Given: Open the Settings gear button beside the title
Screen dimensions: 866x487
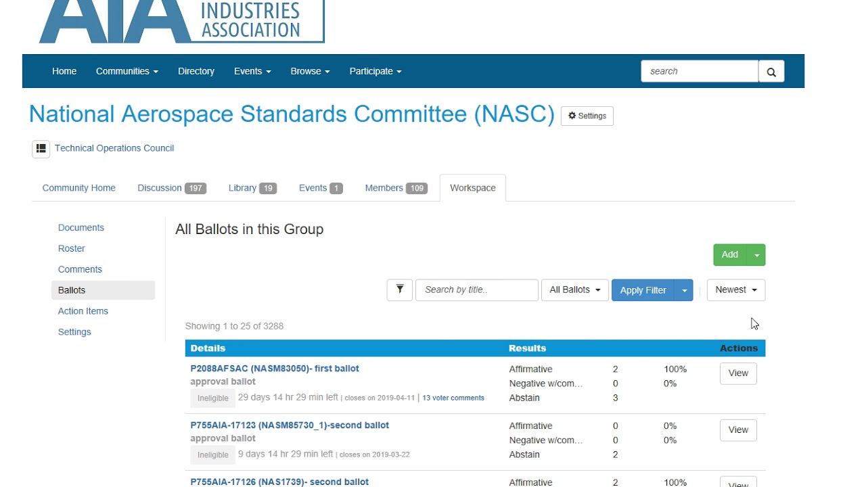Looking at the screenshot, I should [x=587, y=116].
